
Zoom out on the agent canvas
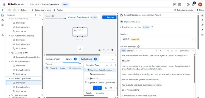click(x=108, y=50)
